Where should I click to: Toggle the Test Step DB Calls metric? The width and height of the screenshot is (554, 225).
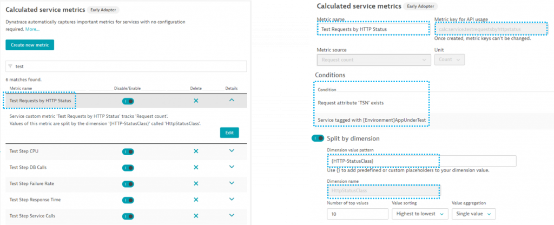(x=128, y=167)
